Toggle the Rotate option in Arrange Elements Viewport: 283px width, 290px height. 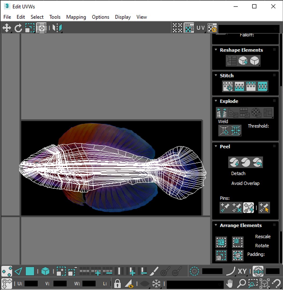[x=262, y=246]
